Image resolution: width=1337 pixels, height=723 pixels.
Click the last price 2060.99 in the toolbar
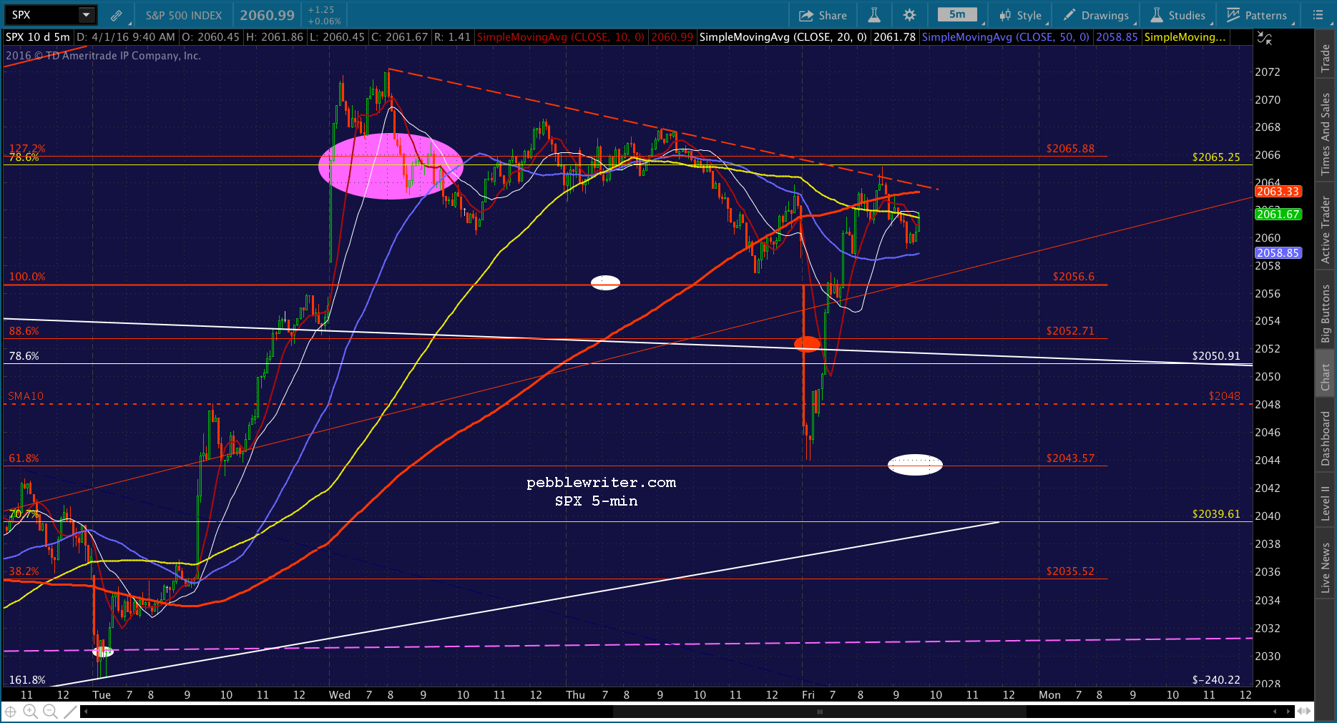267,15
